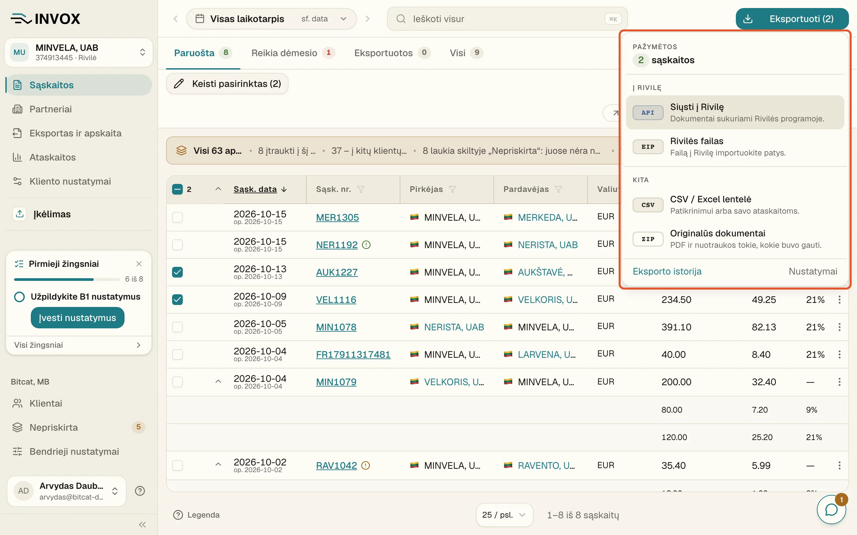
Task: Collapse the MIN1079 row chevron
Action: (218, 382)
